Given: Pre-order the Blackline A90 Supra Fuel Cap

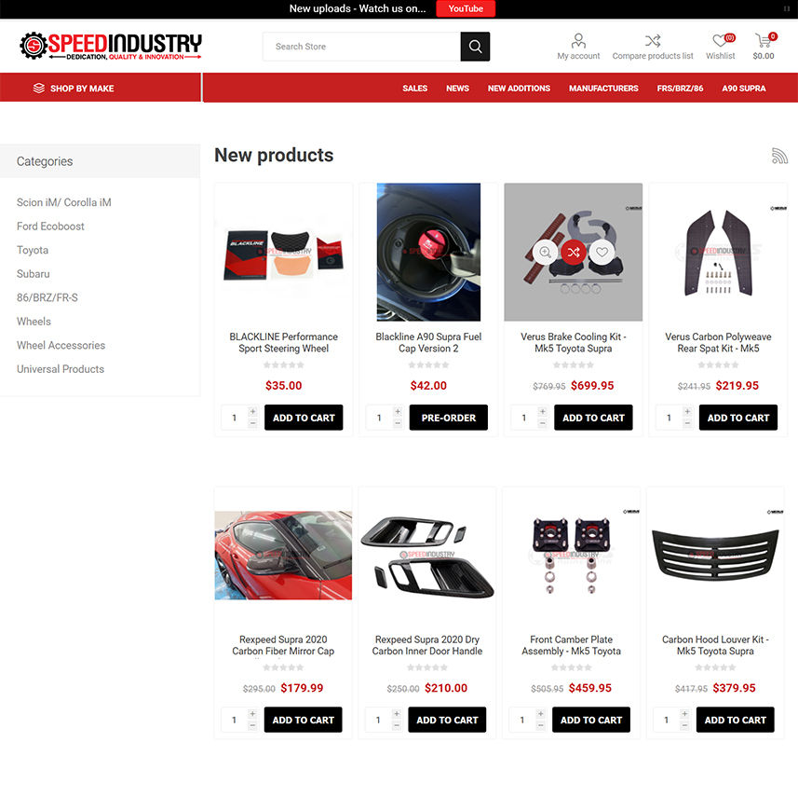Looking at the screenshot, I should pos(449,418).
